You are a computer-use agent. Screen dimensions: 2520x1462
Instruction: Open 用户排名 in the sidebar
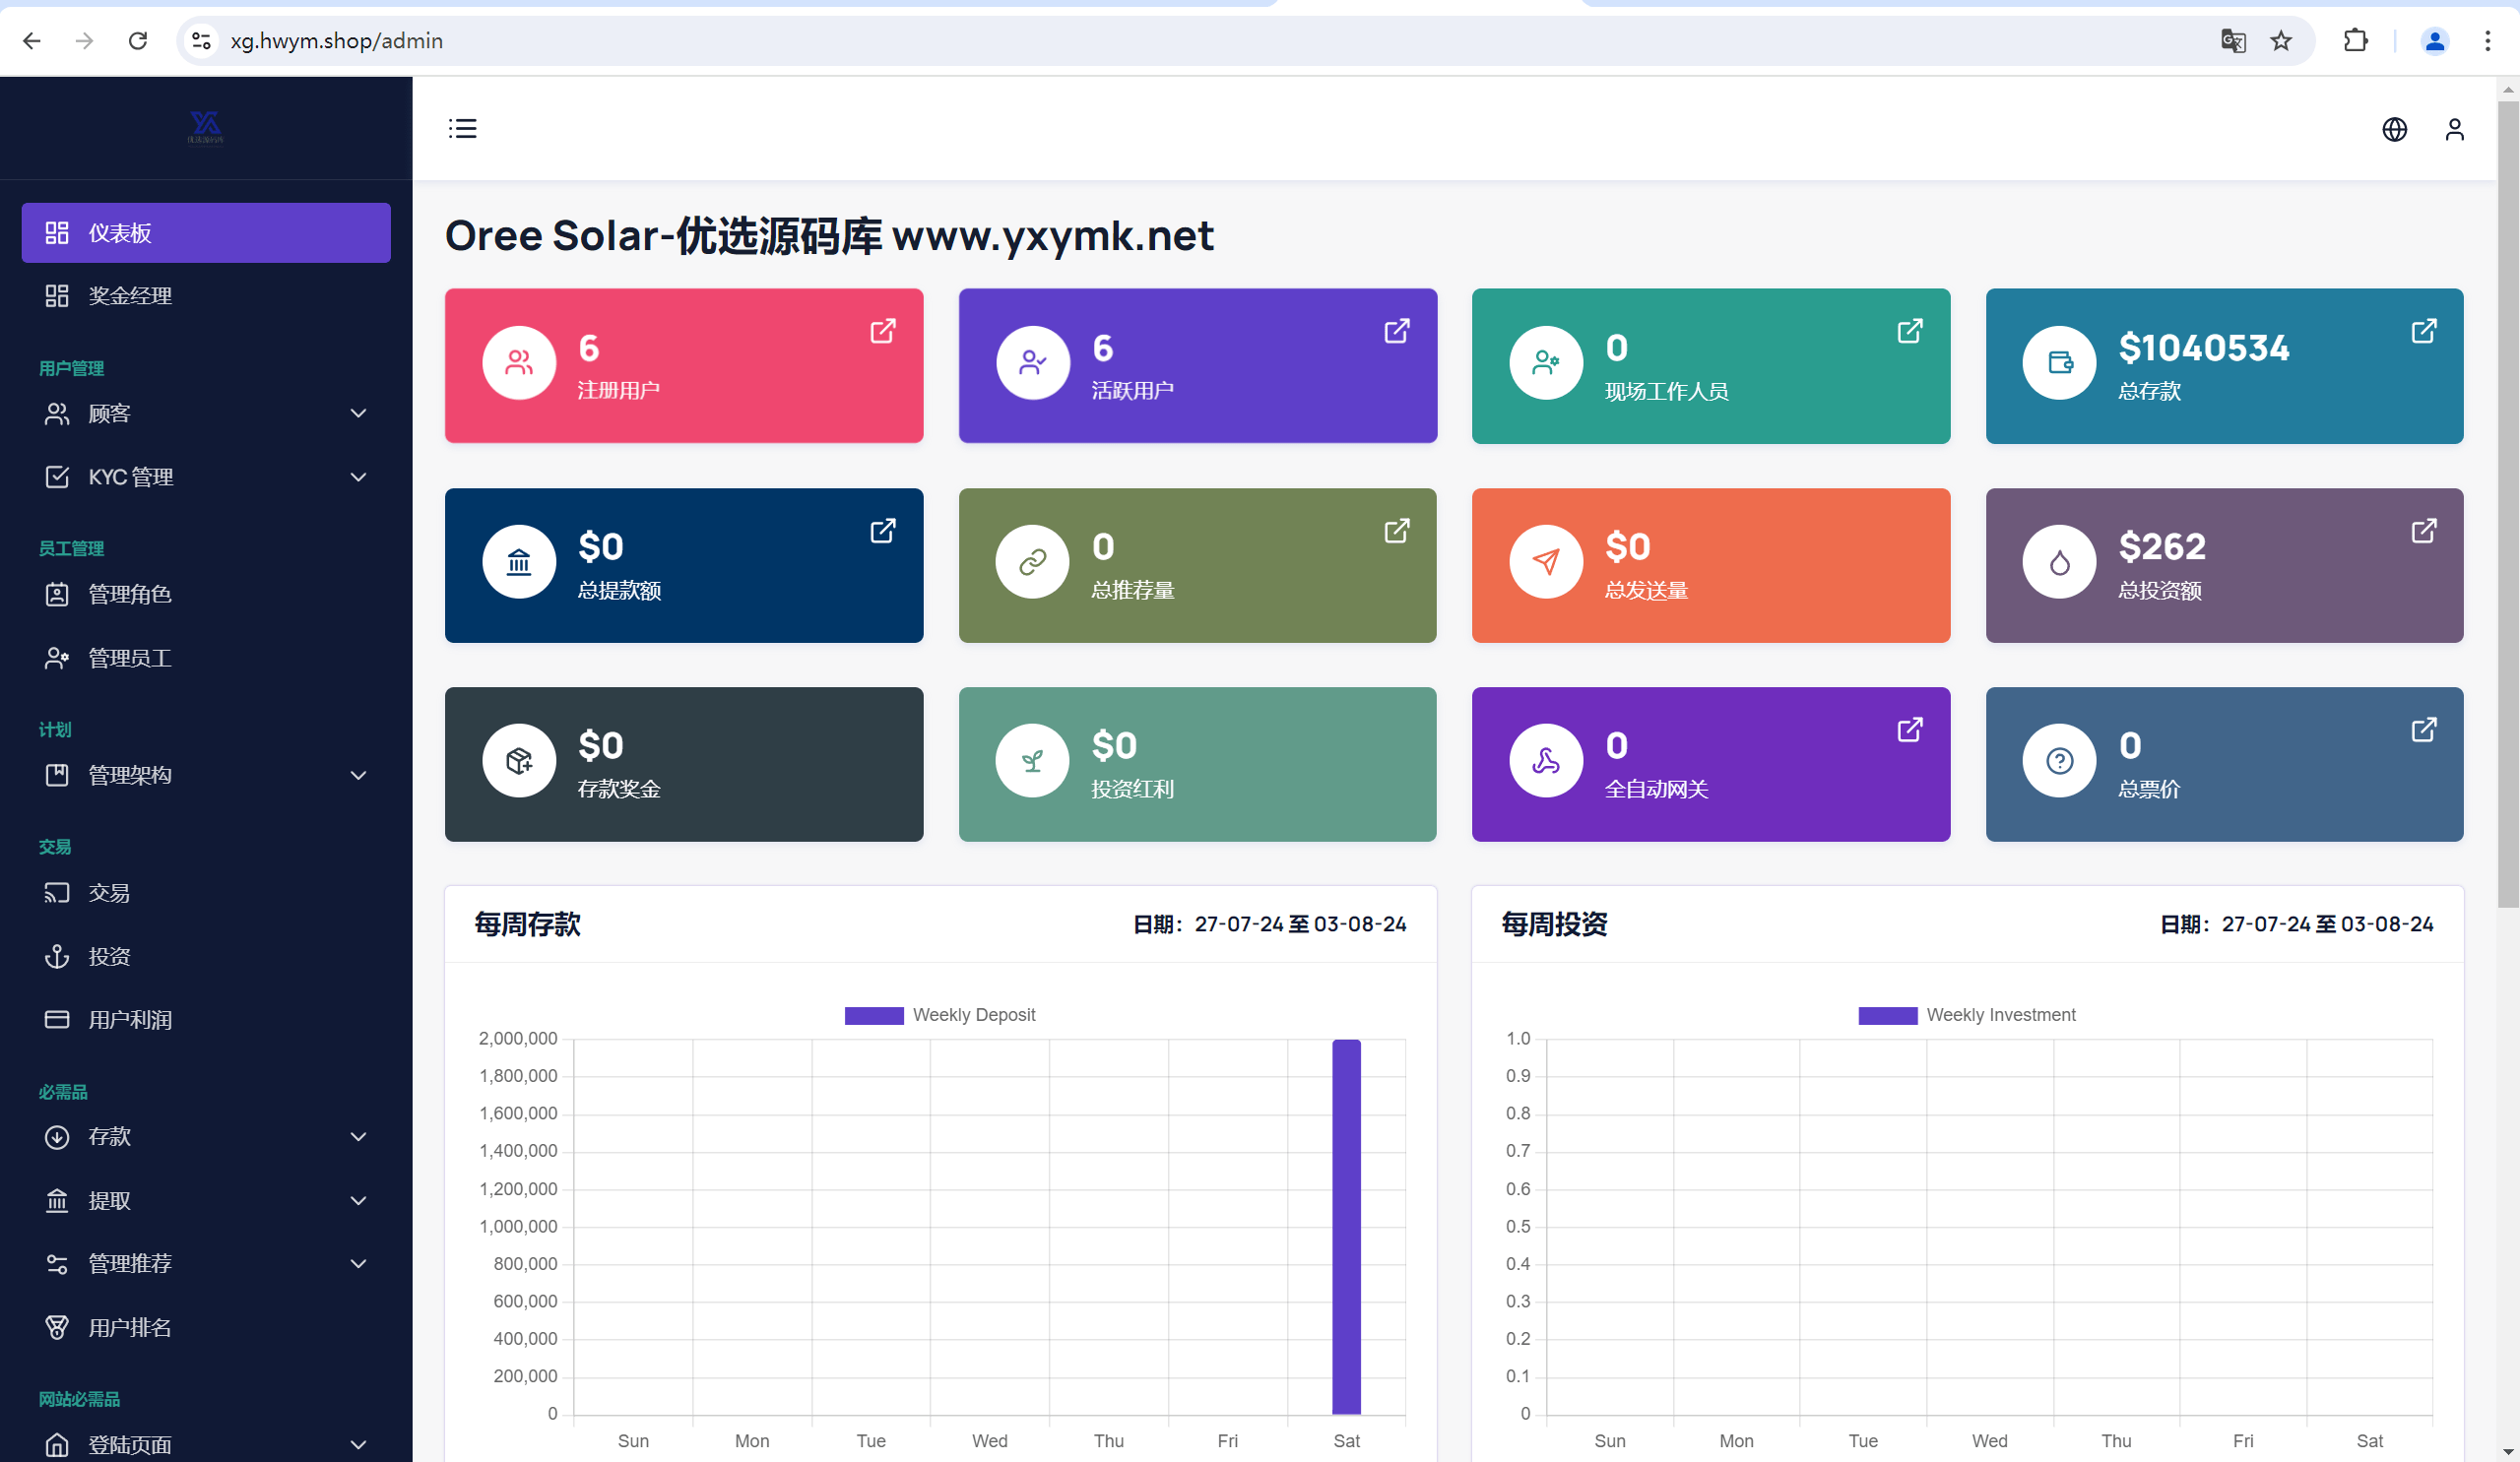pyautogui.click(x=206, y=1328)
